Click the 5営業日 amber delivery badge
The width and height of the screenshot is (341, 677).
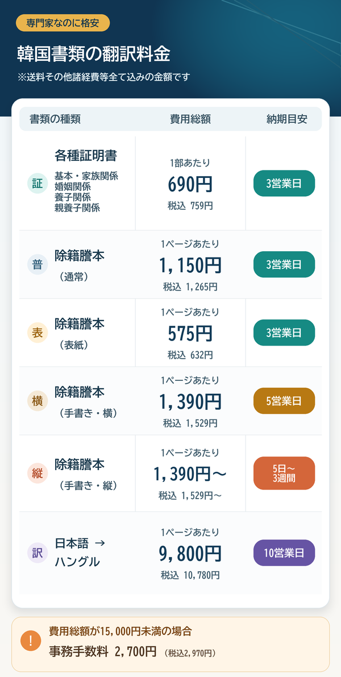pos(284,401)
